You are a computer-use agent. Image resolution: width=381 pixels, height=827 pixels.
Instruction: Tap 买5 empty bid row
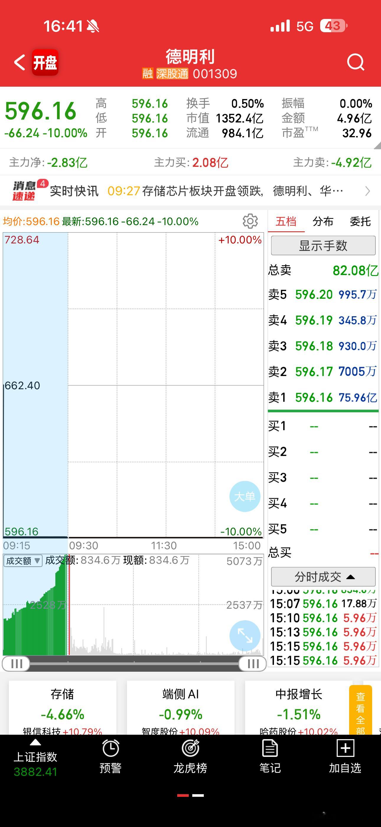coord(323,529)
